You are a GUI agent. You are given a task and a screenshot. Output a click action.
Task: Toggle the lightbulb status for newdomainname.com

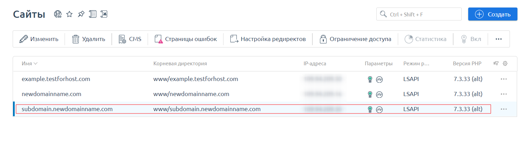tap(369, 94)
